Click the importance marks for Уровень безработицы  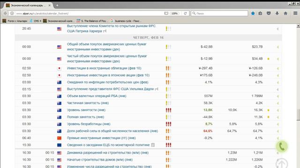click(168, 124)
